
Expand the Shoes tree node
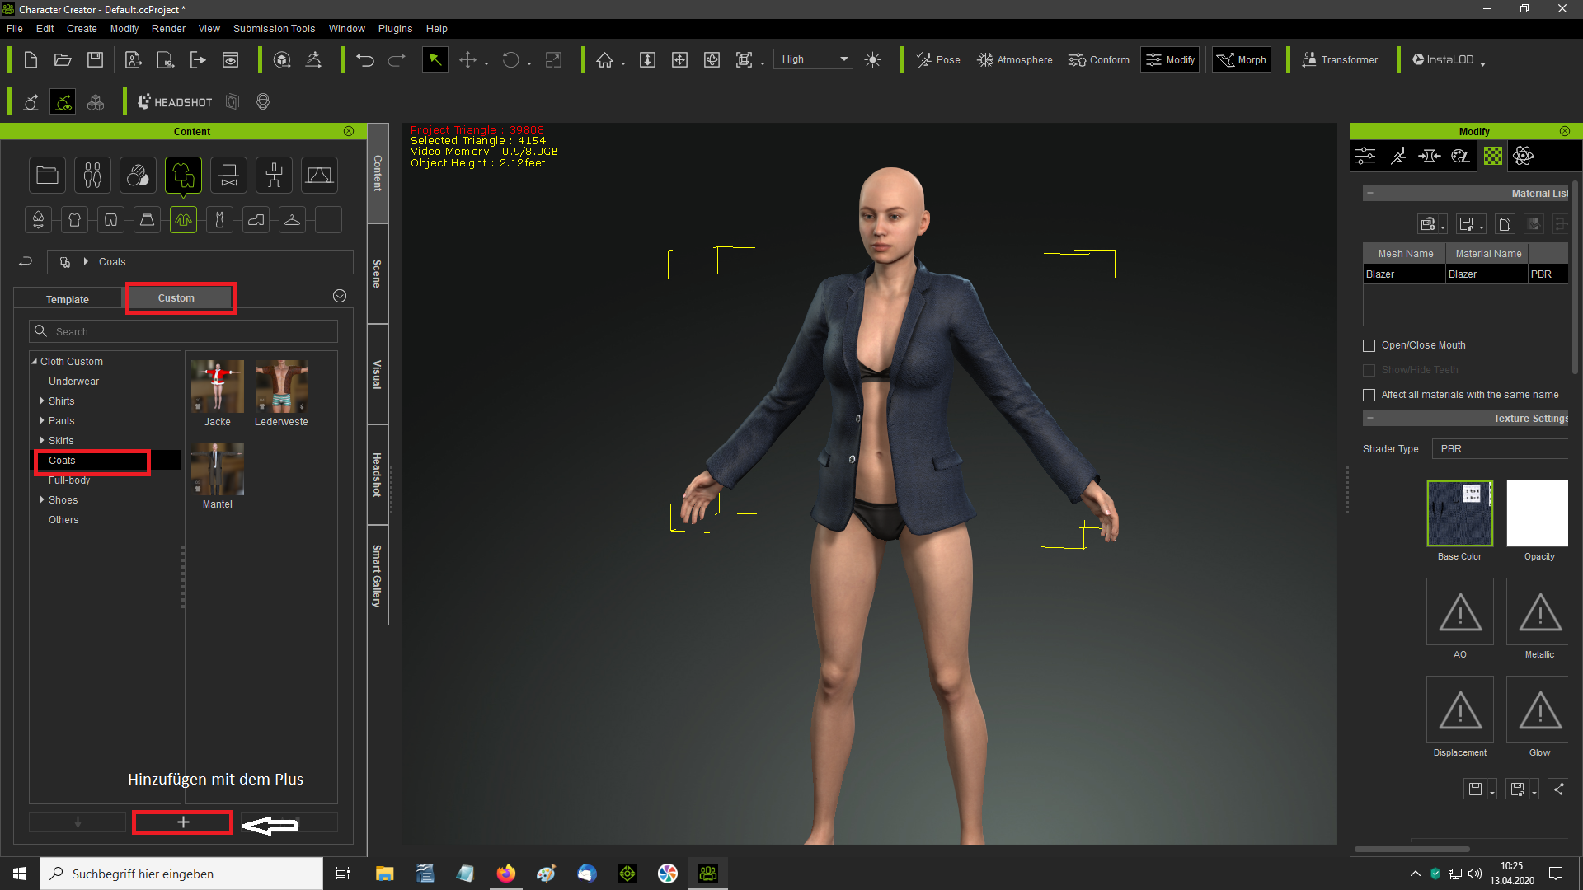(42, 499)
